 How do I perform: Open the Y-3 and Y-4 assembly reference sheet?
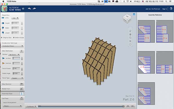point(165,31)
